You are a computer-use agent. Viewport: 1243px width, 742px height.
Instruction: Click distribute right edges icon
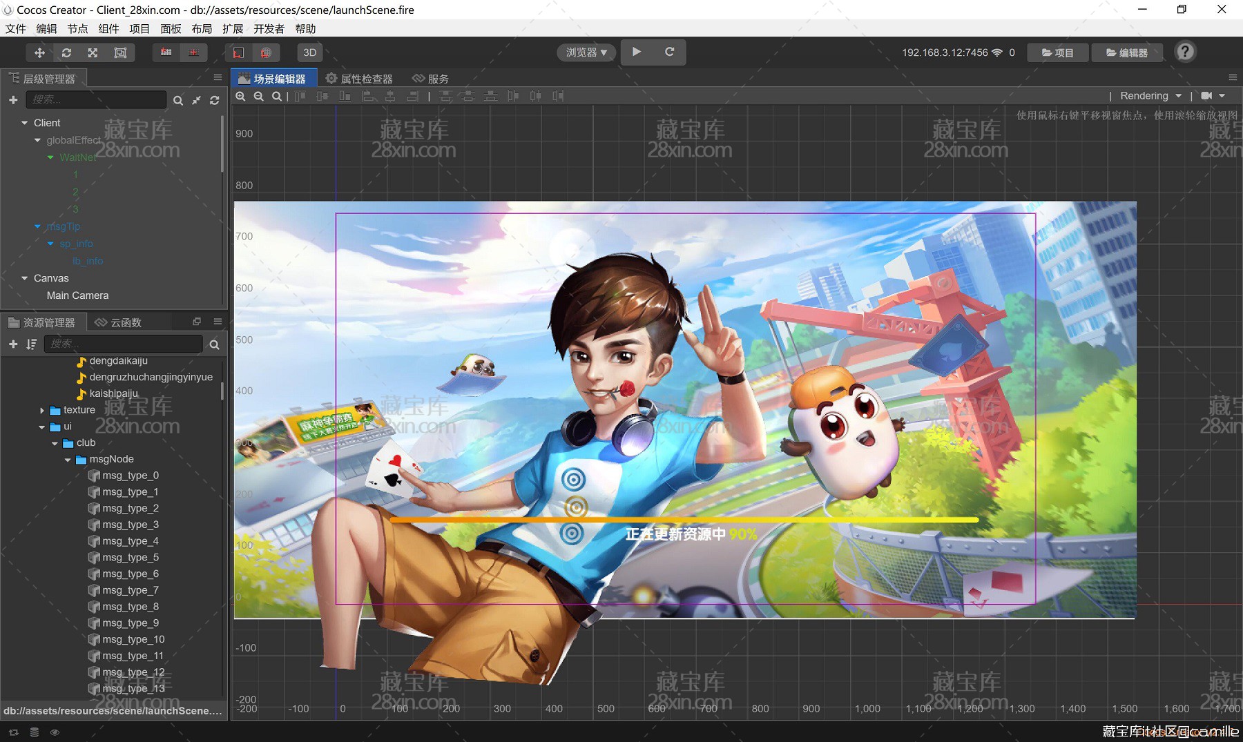[x=558, y=97]
